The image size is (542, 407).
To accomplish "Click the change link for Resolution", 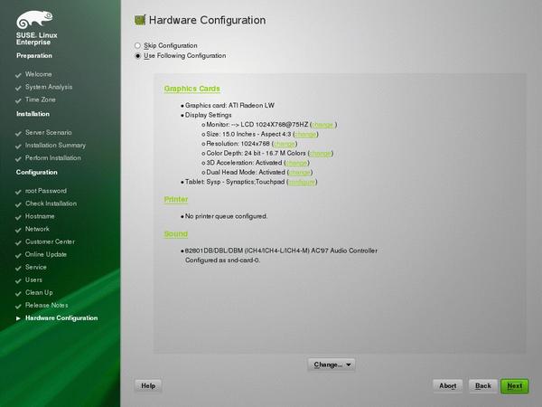I will (285, 144).
